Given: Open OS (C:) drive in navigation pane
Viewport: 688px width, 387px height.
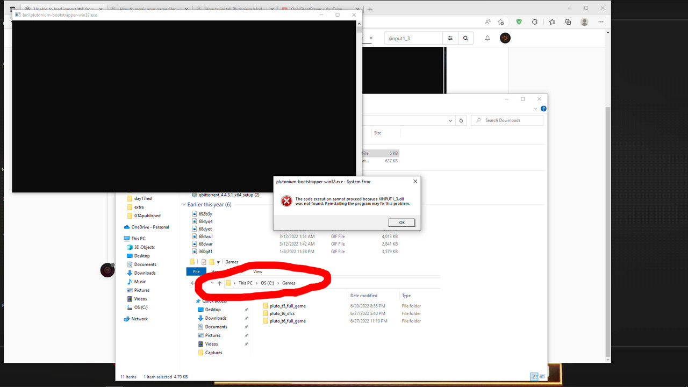Looking at the screenshot, I should (x=137, y=307).
